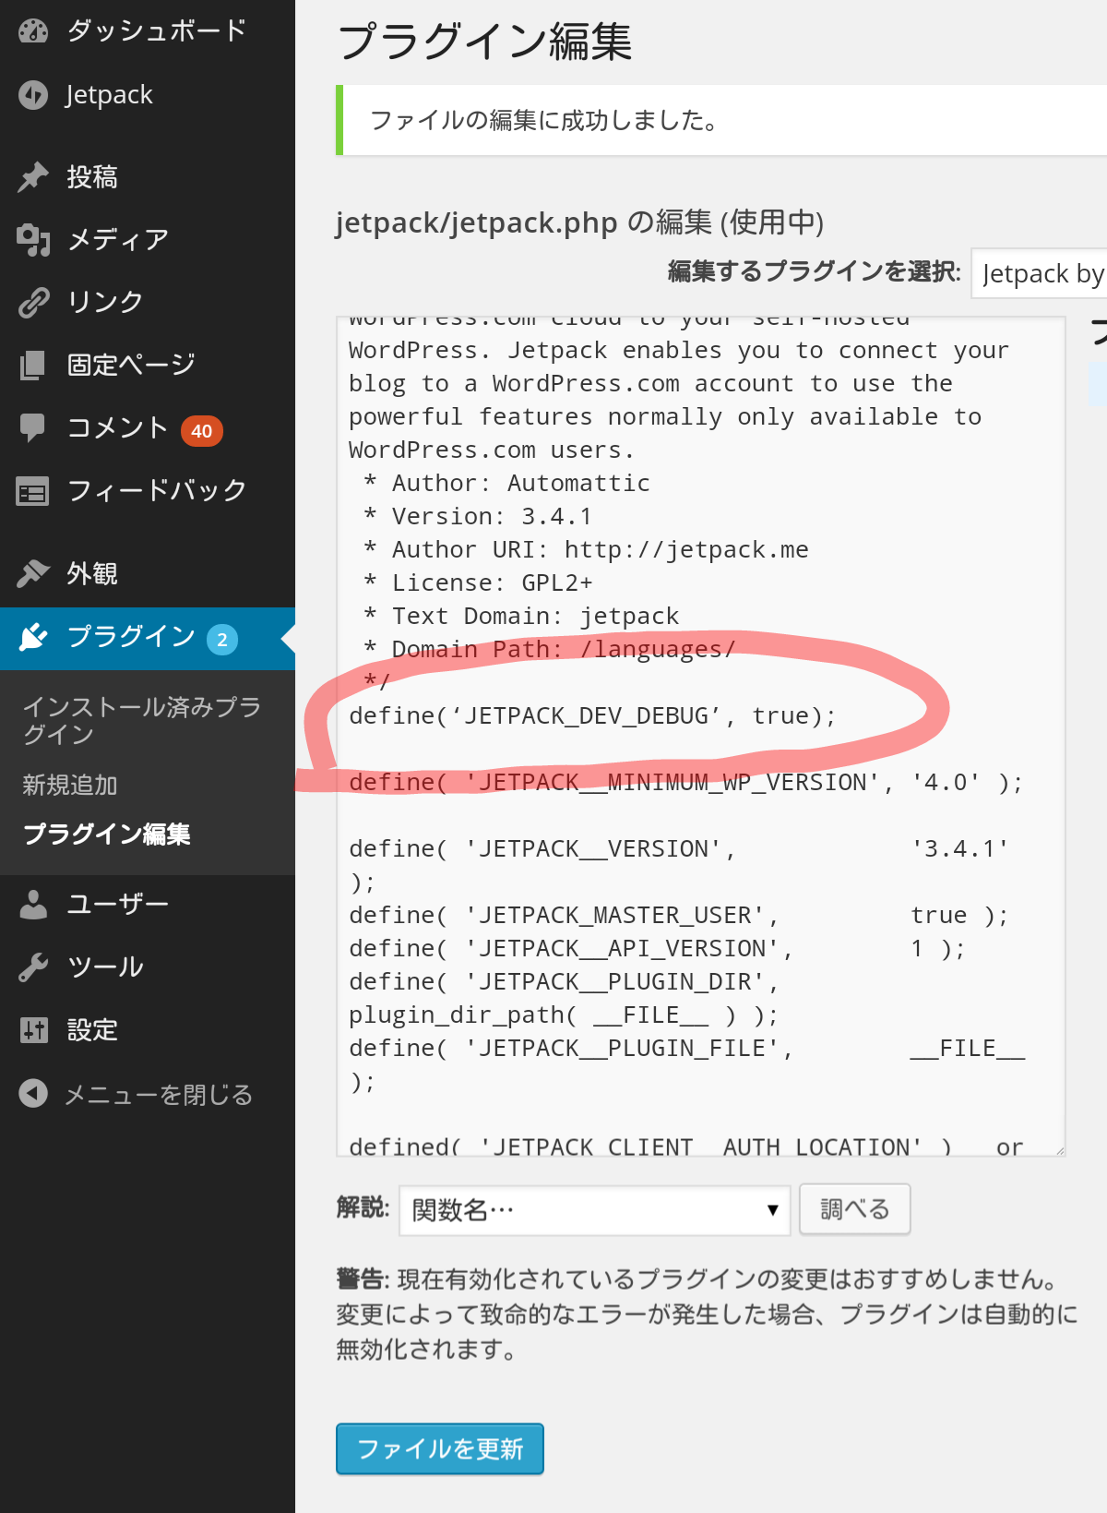The image size is (1107, 1513).
Task: Click the JETPACK__MINIMUM_WP_VERSION define line
Action: (x=686, y=783)
